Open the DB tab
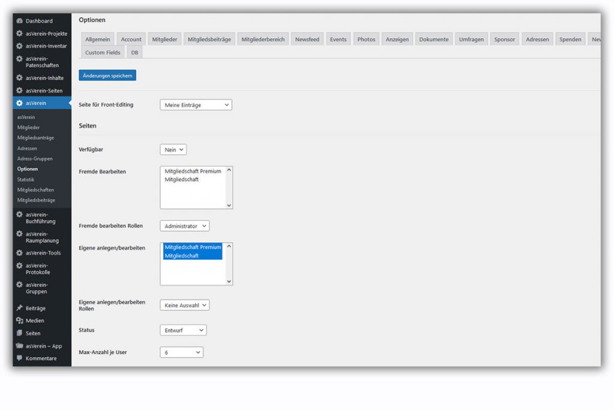 click(135, 52)
